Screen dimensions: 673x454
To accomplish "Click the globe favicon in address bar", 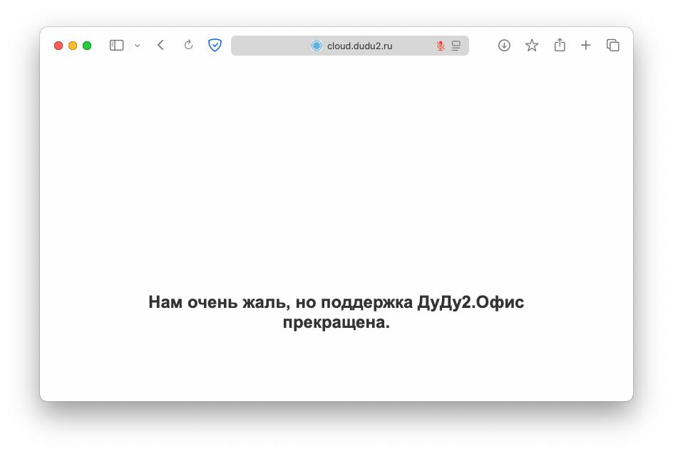I will pyautogui.click(x=317, y=46).
